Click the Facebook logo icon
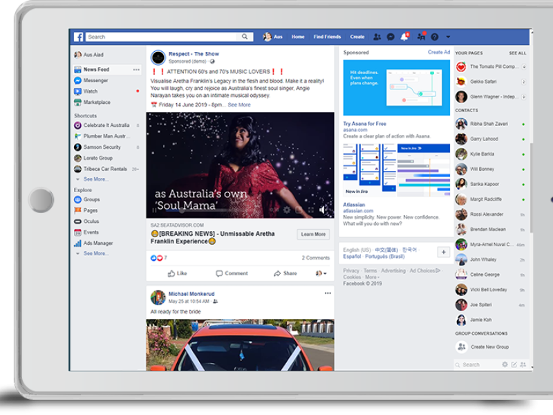Image resolution: width=553 pixels, height=415 pixels. point(78,37)
